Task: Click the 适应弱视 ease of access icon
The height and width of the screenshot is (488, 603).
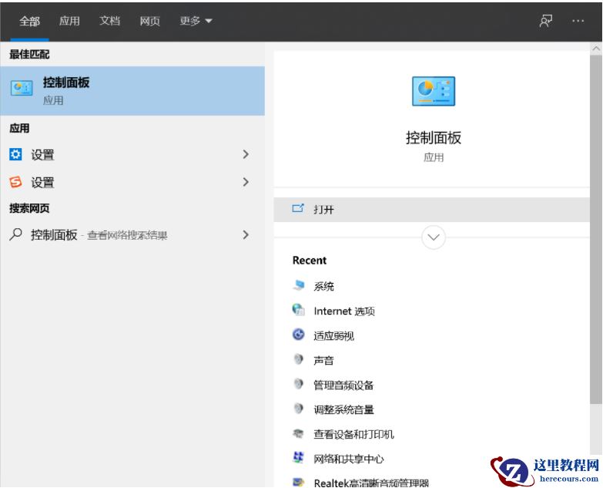Action: pos(299,335)
